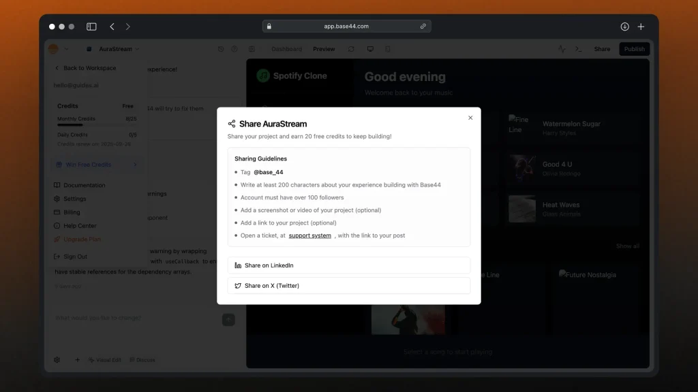This screenshot has width=698, height=392.
Task: Open the browser downloads icon
Action: pos(624,27)
